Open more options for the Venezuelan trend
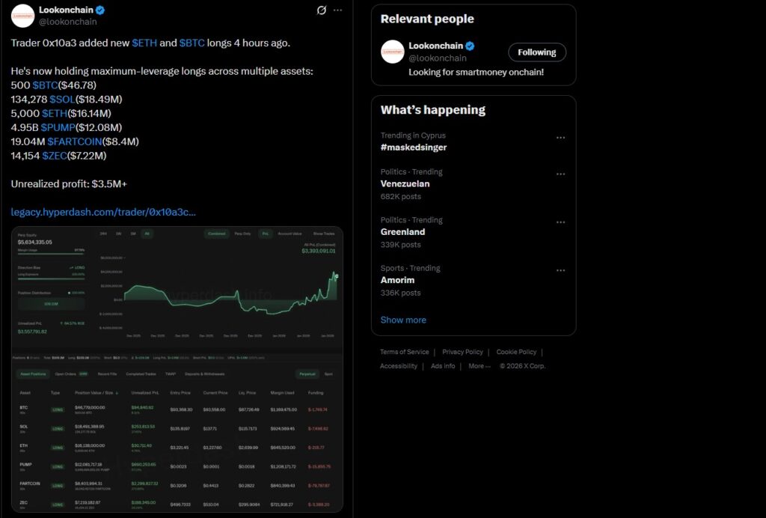766x518 pixels. click(561, 174)
